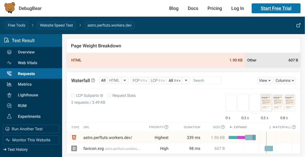Open the Docs page
This screenshot has width=305, height=157.
pyautogui.click(x=193, y=8)
